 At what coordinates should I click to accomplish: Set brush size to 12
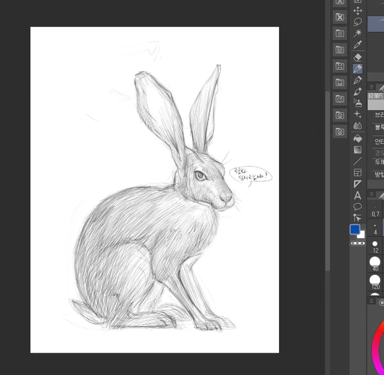pos(375,247)
